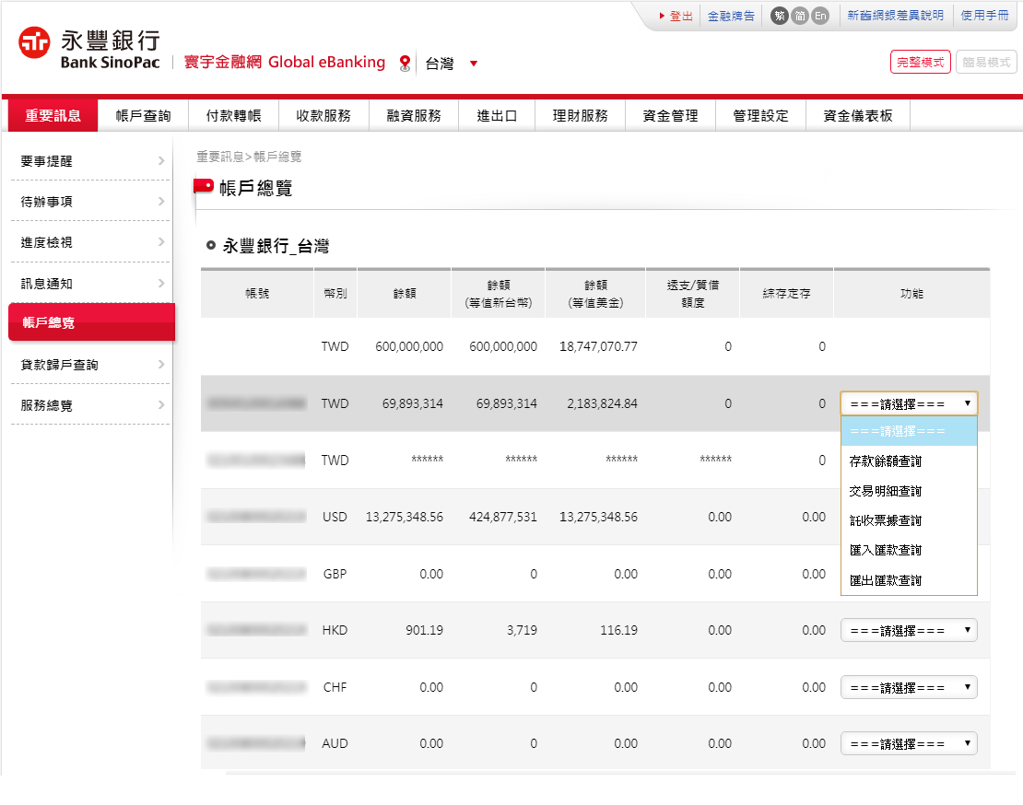The width and height of the screenshot is (1023, 805).
Task: Click the USD currency cell
Action: (x=335, y=517)
